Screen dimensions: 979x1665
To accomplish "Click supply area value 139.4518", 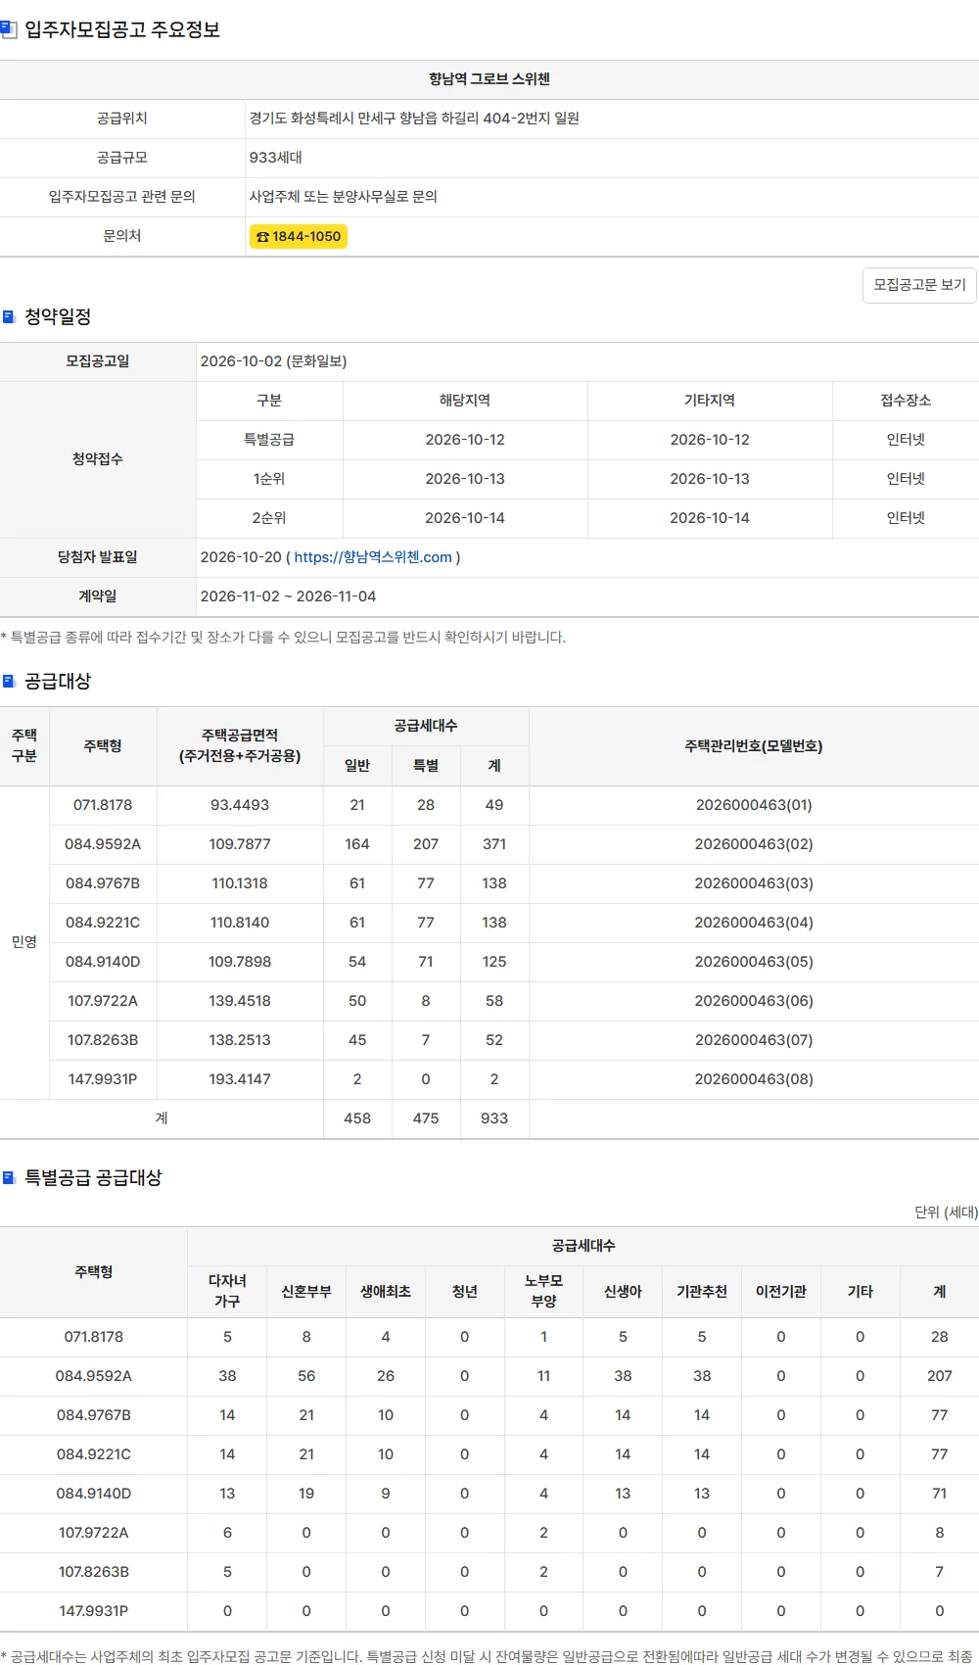I will (x=240, y=1001).
